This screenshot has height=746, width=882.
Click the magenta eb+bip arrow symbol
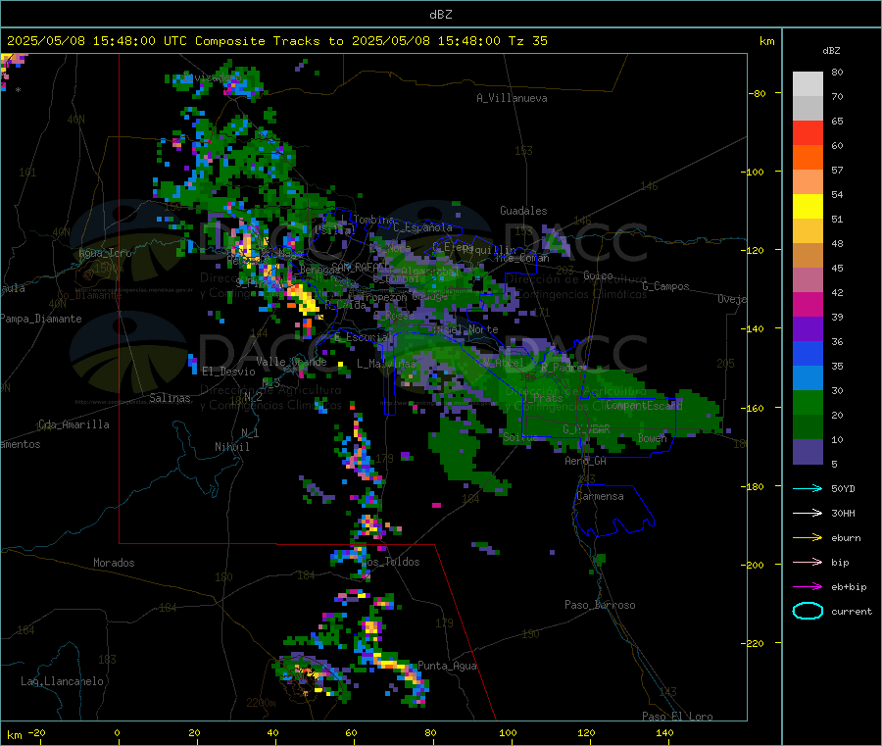808,586
